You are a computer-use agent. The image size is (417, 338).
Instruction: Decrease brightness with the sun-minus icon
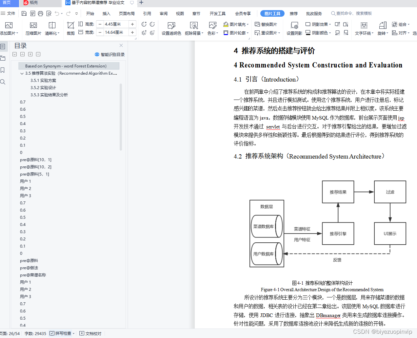point(152,33)
